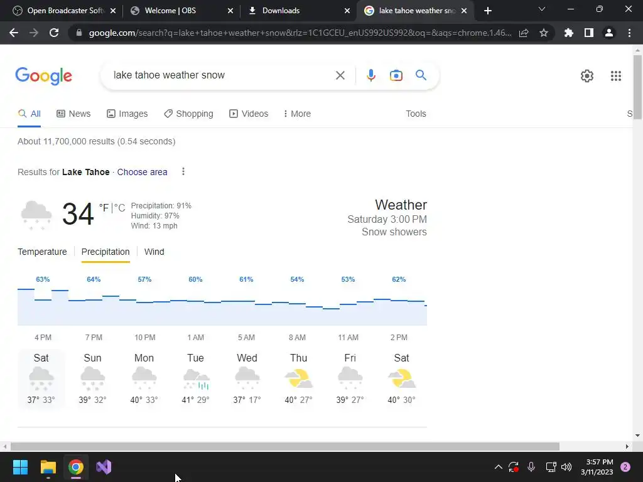Select the Friday forecast
Screen dimensions: 643x482
[x=350, y=378]
